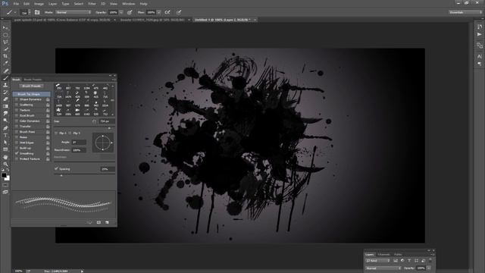Open the layer Kind filter dropdown
Viewport: 485px width, 273px height.
pyautogui.click(x=378, y=261)
